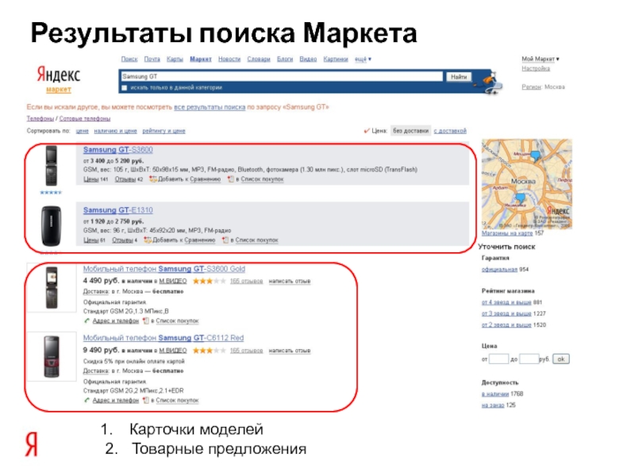The height and width of the screenshot is (476, 635).
Task: Filter shops от 4 звезд и выше
Action: (506, 302)
